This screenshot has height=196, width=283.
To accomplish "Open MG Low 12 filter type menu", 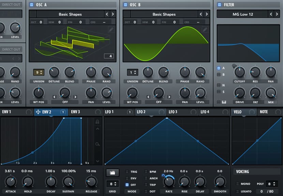I will (x=242, y=14).
